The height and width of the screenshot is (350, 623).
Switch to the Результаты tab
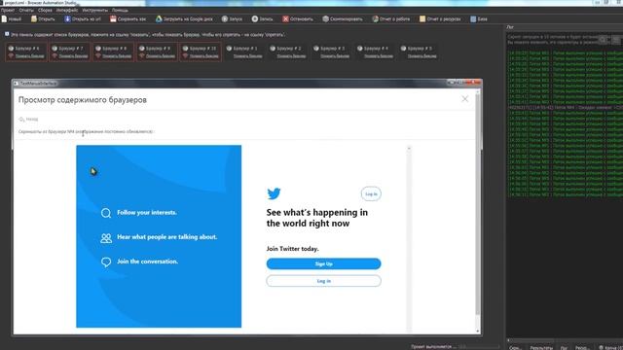541,348
